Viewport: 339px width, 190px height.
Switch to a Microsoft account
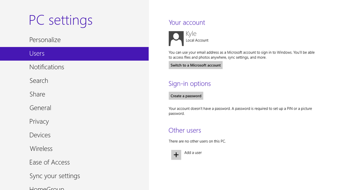[x=195, y=65]
